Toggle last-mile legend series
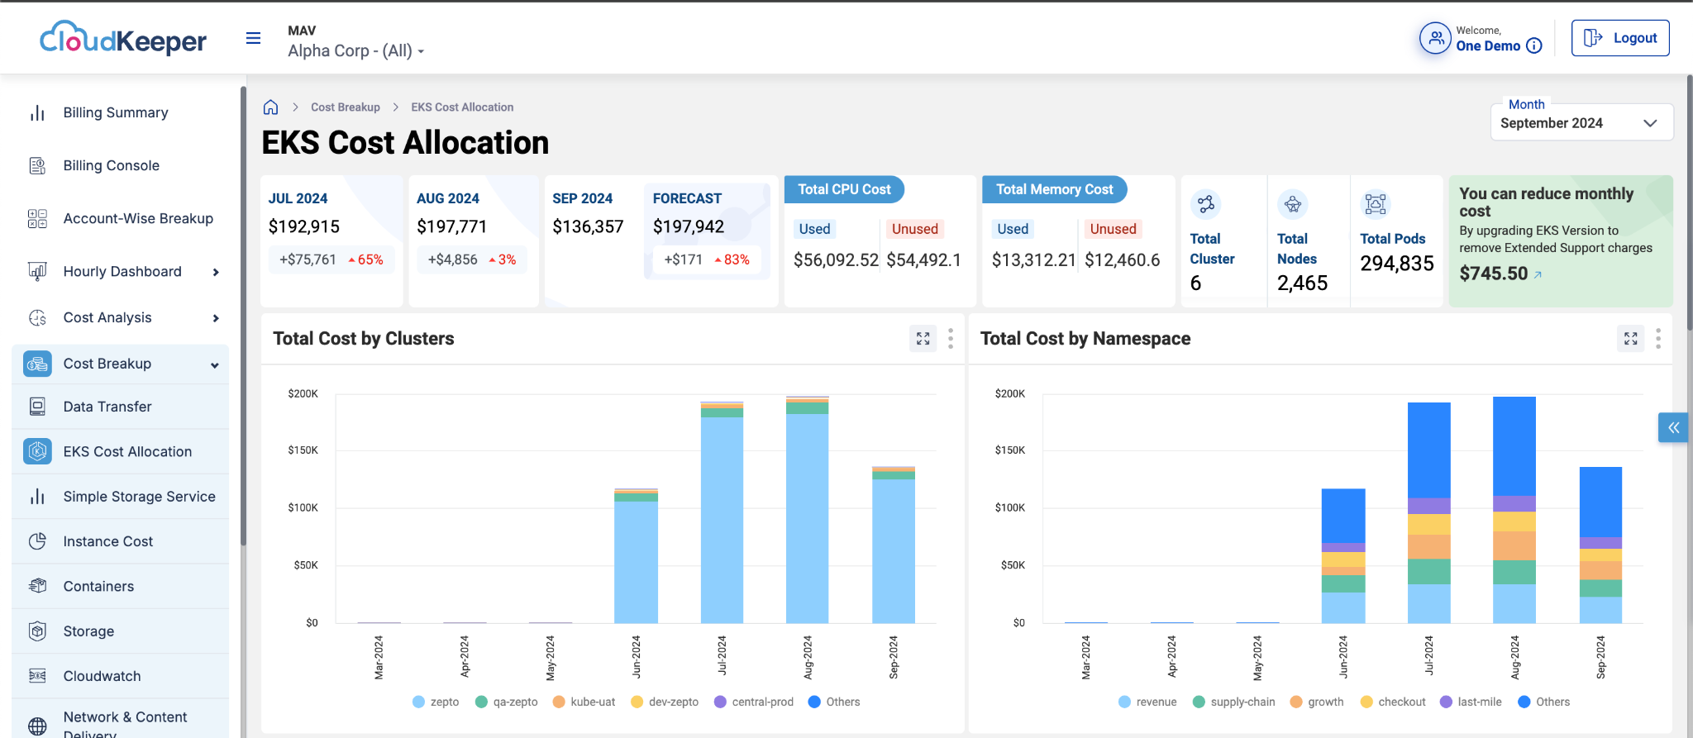 (x=1471, y=702)
